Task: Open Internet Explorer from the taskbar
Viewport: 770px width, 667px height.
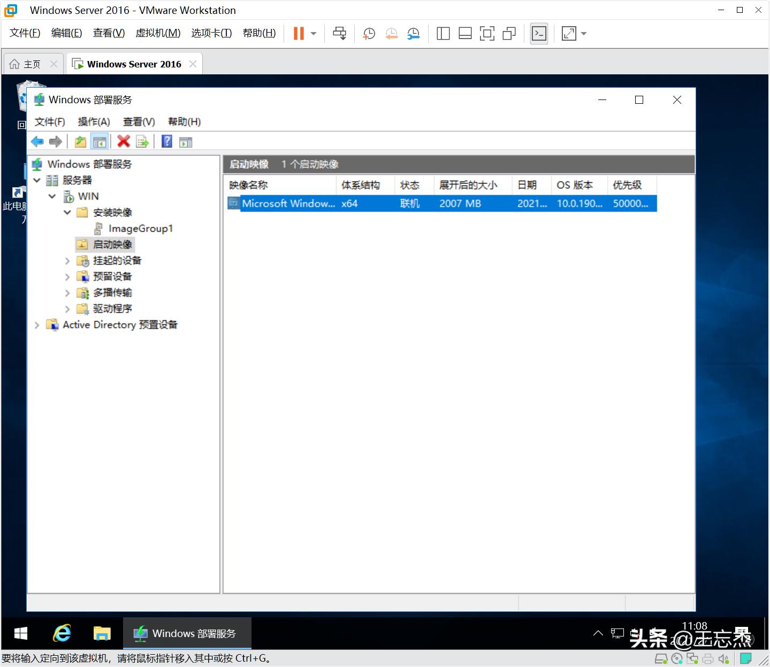Action: pos(62,633)
